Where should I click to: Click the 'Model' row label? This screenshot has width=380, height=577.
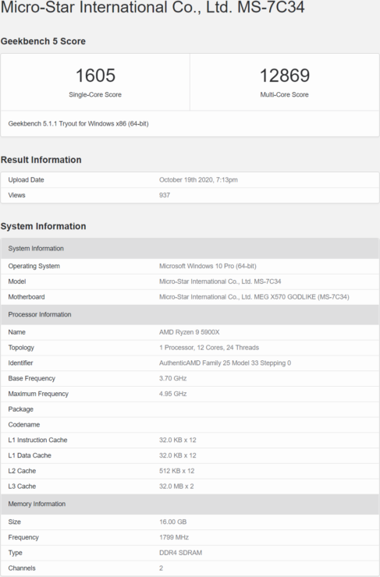(17, 281)
